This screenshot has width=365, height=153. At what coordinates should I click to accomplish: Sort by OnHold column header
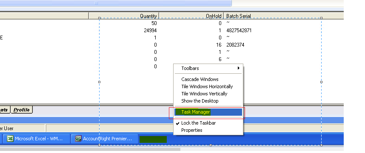click(x=191, y=16)
